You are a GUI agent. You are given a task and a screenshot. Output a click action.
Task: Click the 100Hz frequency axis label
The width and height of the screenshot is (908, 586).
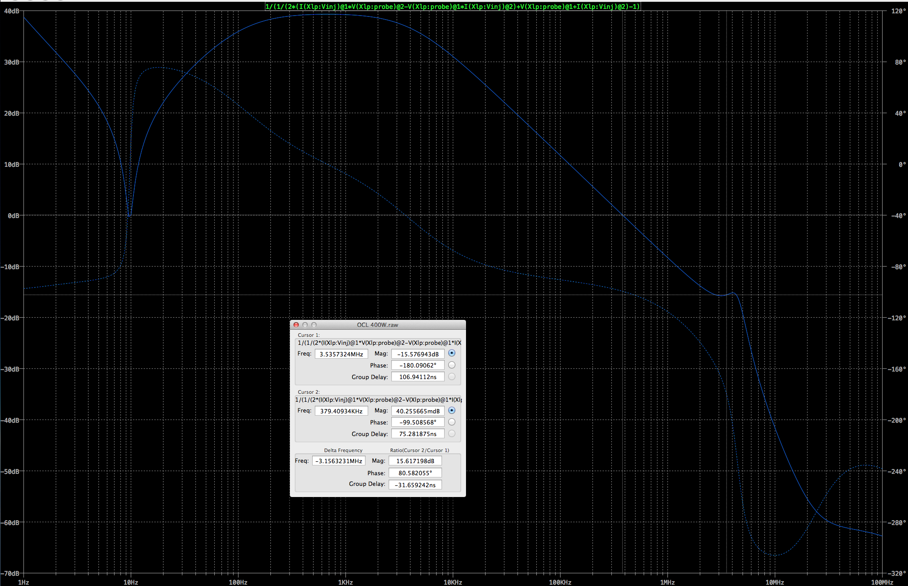point(238,582)
